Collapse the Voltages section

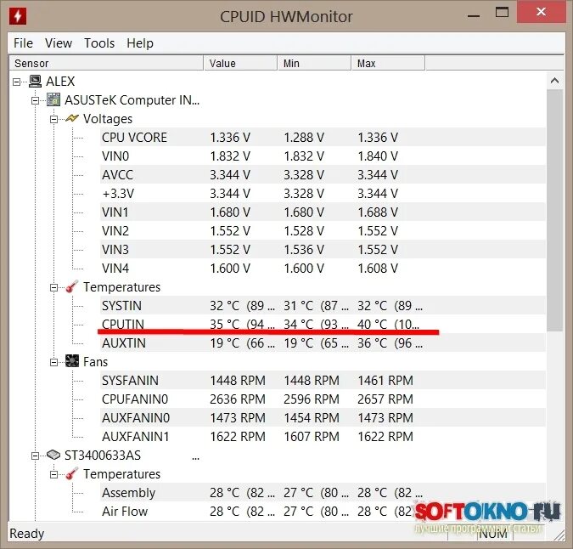click(x=53, y=119)
